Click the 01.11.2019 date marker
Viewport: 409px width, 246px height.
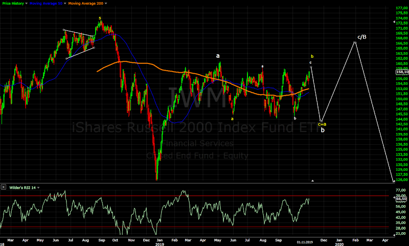305,242
